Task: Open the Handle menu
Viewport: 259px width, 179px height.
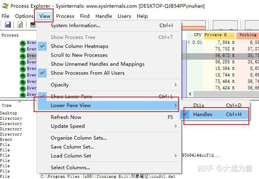Action: pos(104,16)
